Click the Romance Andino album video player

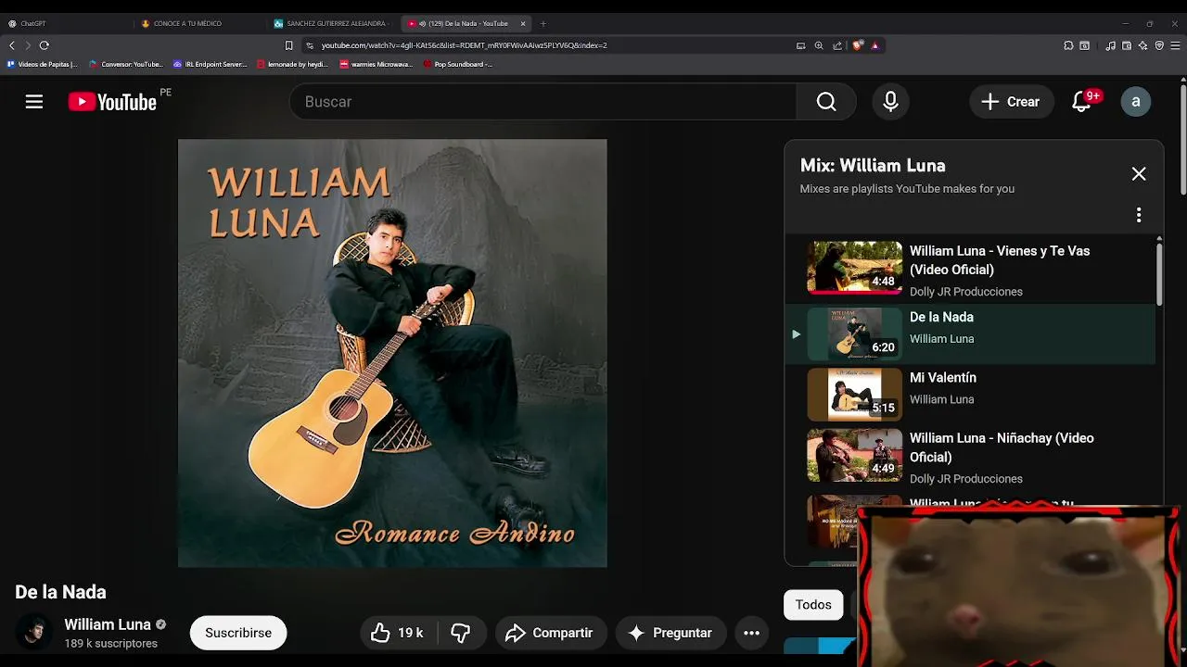click(x=392, y=353)
